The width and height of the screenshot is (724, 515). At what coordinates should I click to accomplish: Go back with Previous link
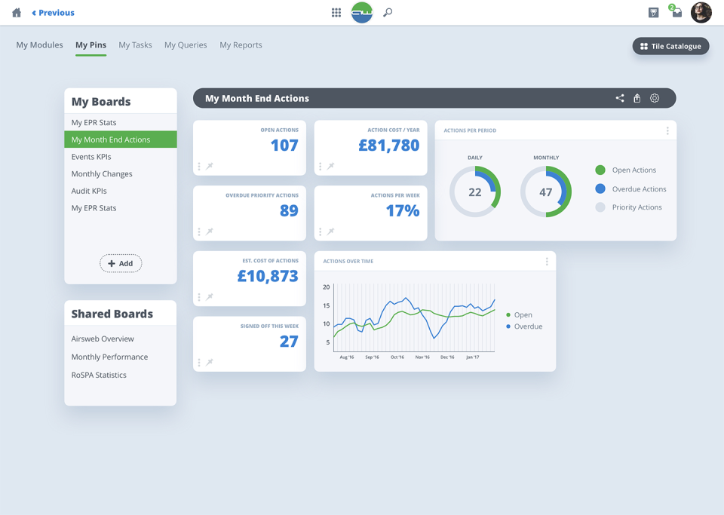coord(53,13)
